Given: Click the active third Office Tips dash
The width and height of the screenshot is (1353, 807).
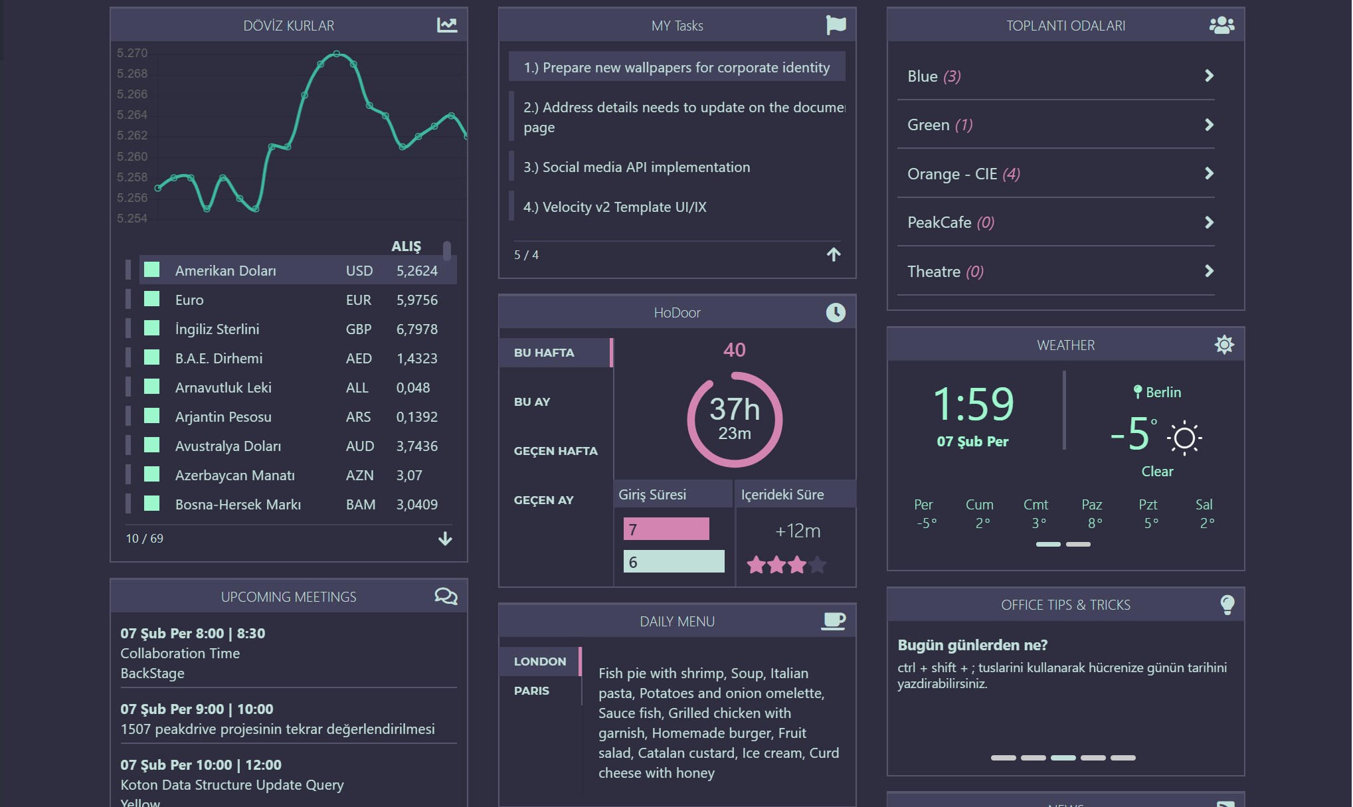Looking at the screenshot, I should [1063, 757].
